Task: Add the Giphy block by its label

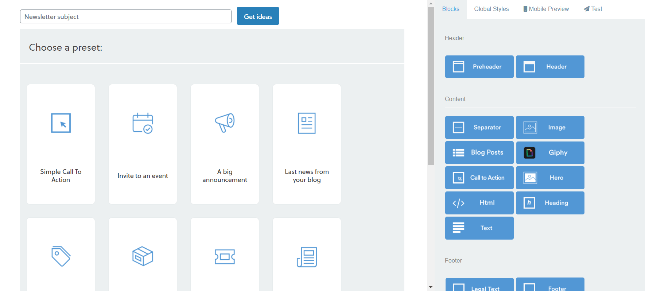Action: [558, 152]
